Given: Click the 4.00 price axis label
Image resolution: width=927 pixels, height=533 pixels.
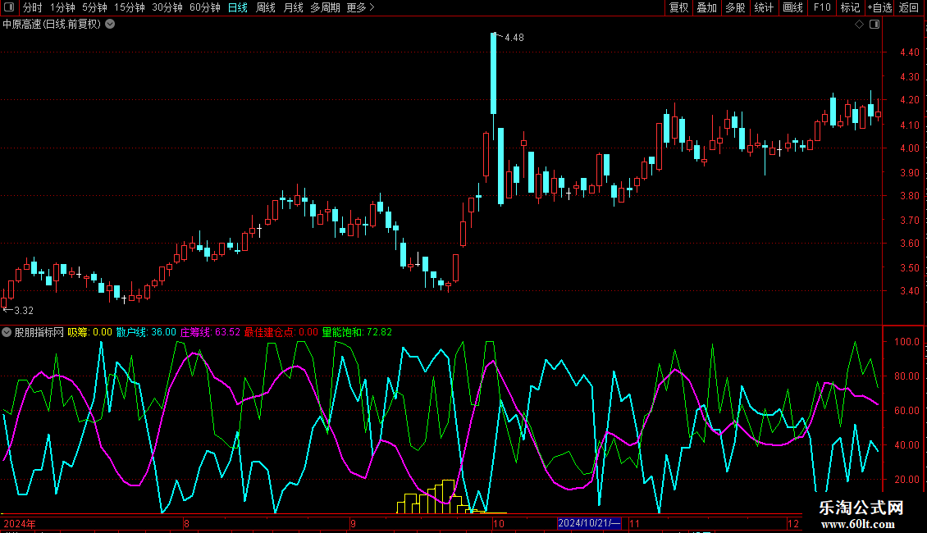Looking at the screenshot, I should pyautogui.click(x=909, y=148).
